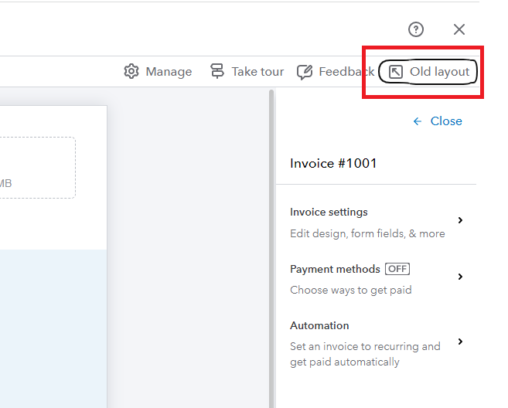Click the left arrow beside Close
Screen dimensions: 508x408
click(418, 121)
